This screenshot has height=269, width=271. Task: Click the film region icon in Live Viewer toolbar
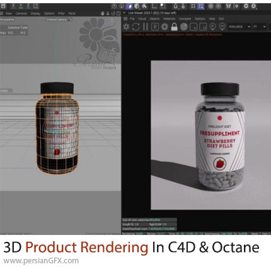[203, 27]
